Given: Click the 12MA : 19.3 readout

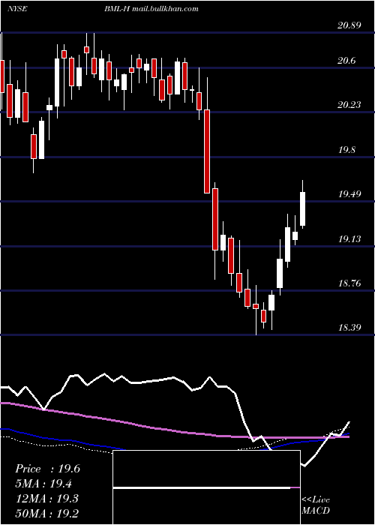Looking at the screenshot, I should point(46,498).
